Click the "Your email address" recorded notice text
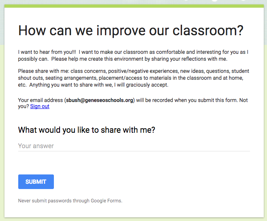The image size is (267, 221). tap(41, 100)
